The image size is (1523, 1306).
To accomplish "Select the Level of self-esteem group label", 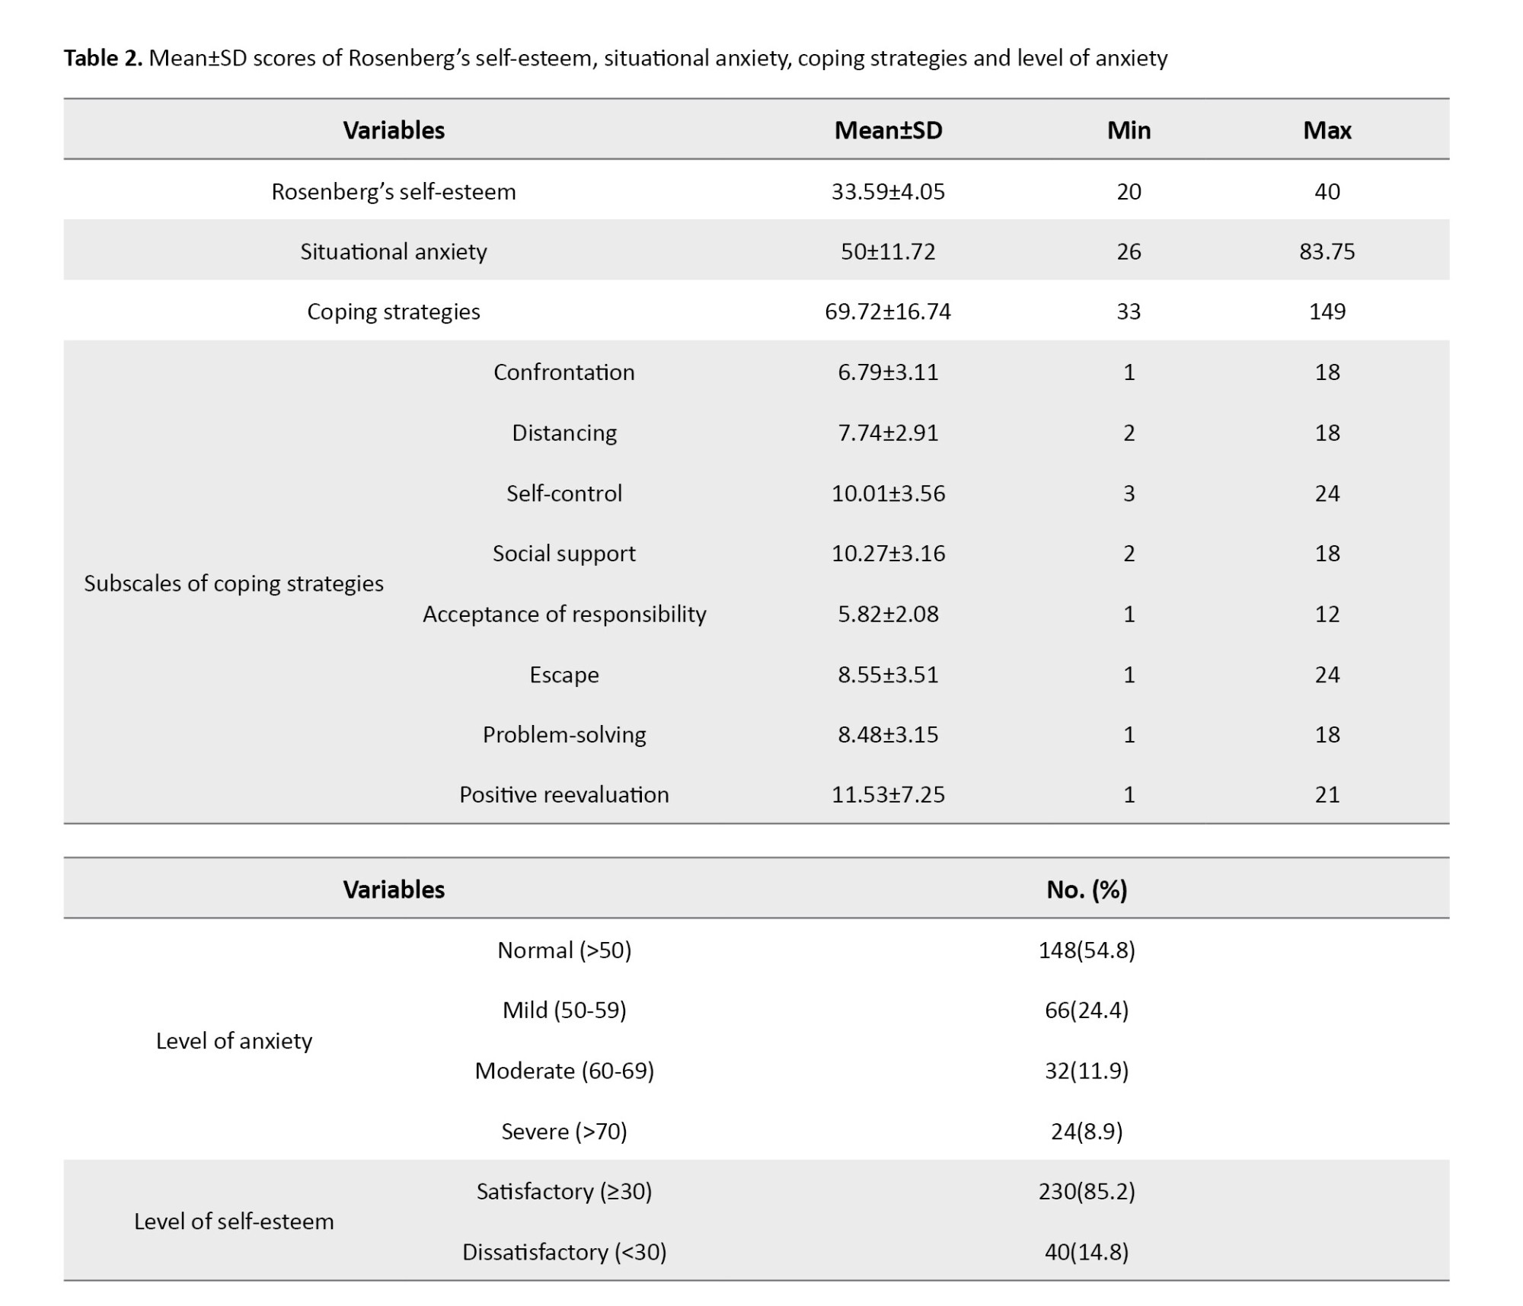I will tap(234, 1221).
